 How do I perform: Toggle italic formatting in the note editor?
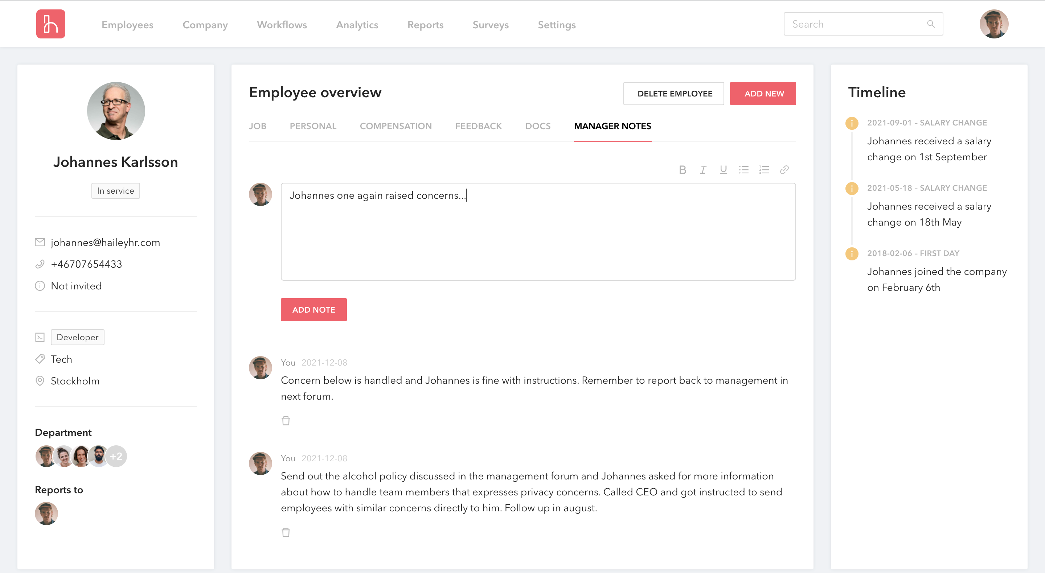tap(703, 169)
